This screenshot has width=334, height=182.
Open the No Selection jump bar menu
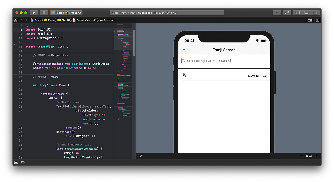tap(107, 20)
